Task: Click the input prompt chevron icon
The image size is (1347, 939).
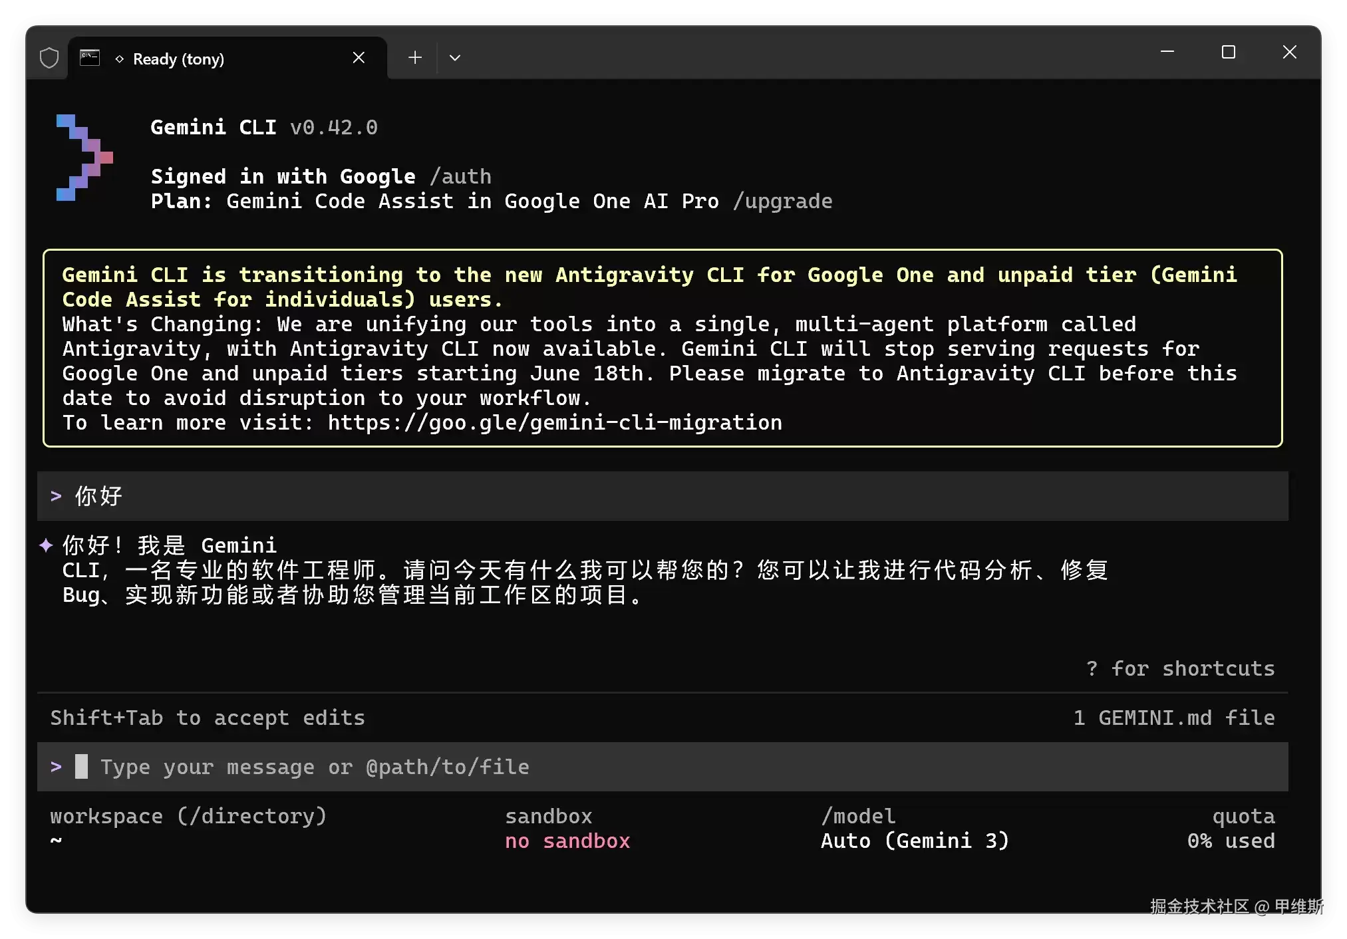Action: (56, 767)
